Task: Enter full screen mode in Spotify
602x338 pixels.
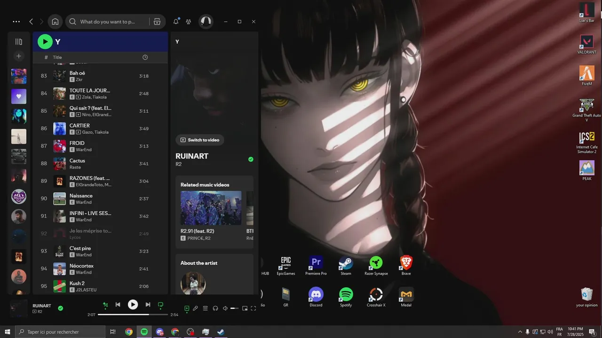Action: click(253, 308)
